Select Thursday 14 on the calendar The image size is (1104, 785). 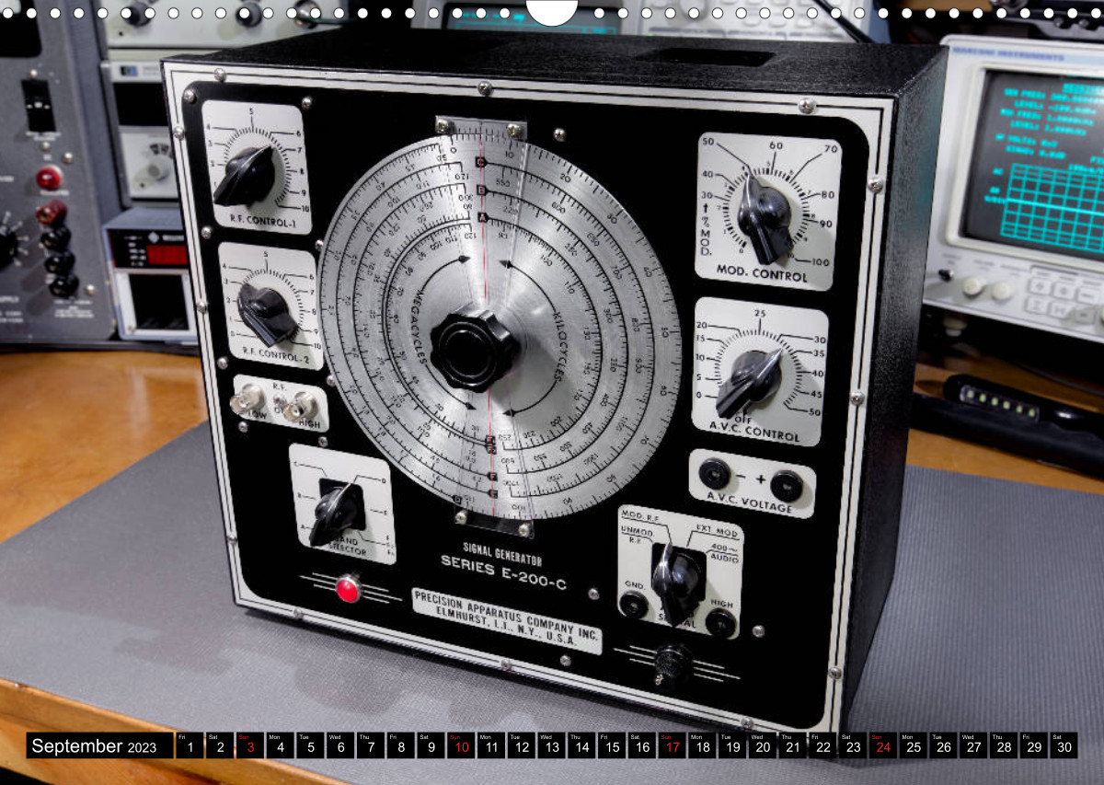coord(581,746)
